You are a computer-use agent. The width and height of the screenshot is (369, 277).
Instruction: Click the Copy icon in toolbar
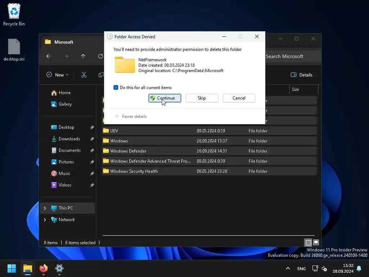101,75
